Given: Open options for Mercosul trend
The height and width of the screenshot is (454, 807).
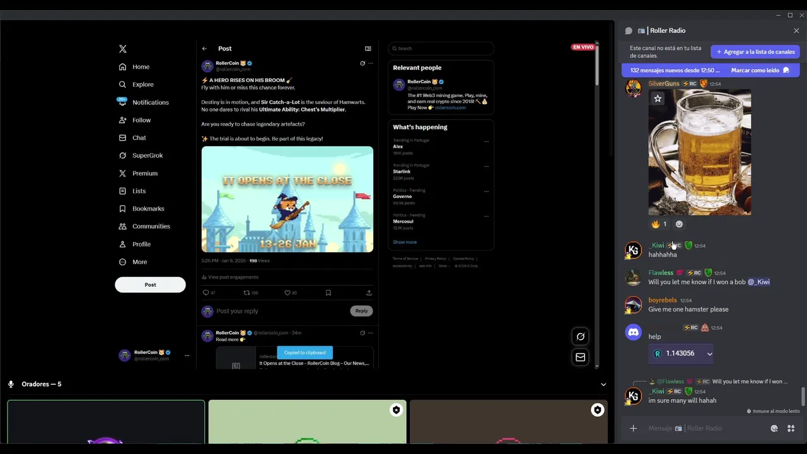Looking at the screenshot, I should (486, 216).
